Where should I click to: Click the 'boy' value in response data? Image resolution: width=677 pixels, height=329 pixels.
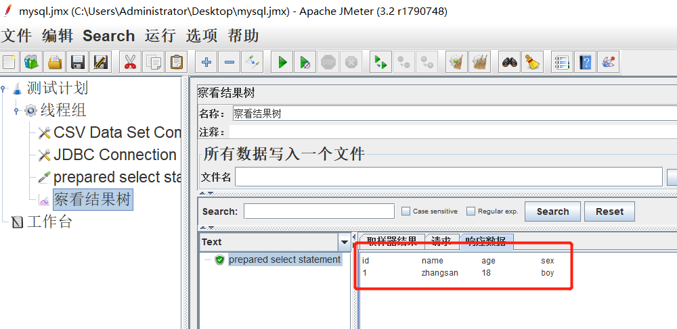coord(548,273)
